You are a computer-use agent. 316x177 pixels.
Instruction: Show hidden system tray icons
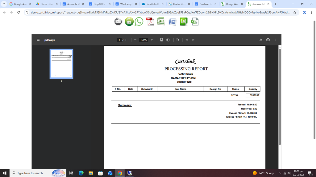tap(280, 173)
